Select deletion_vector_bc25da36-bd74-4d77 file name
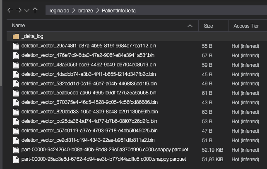 tap(89, 121)
